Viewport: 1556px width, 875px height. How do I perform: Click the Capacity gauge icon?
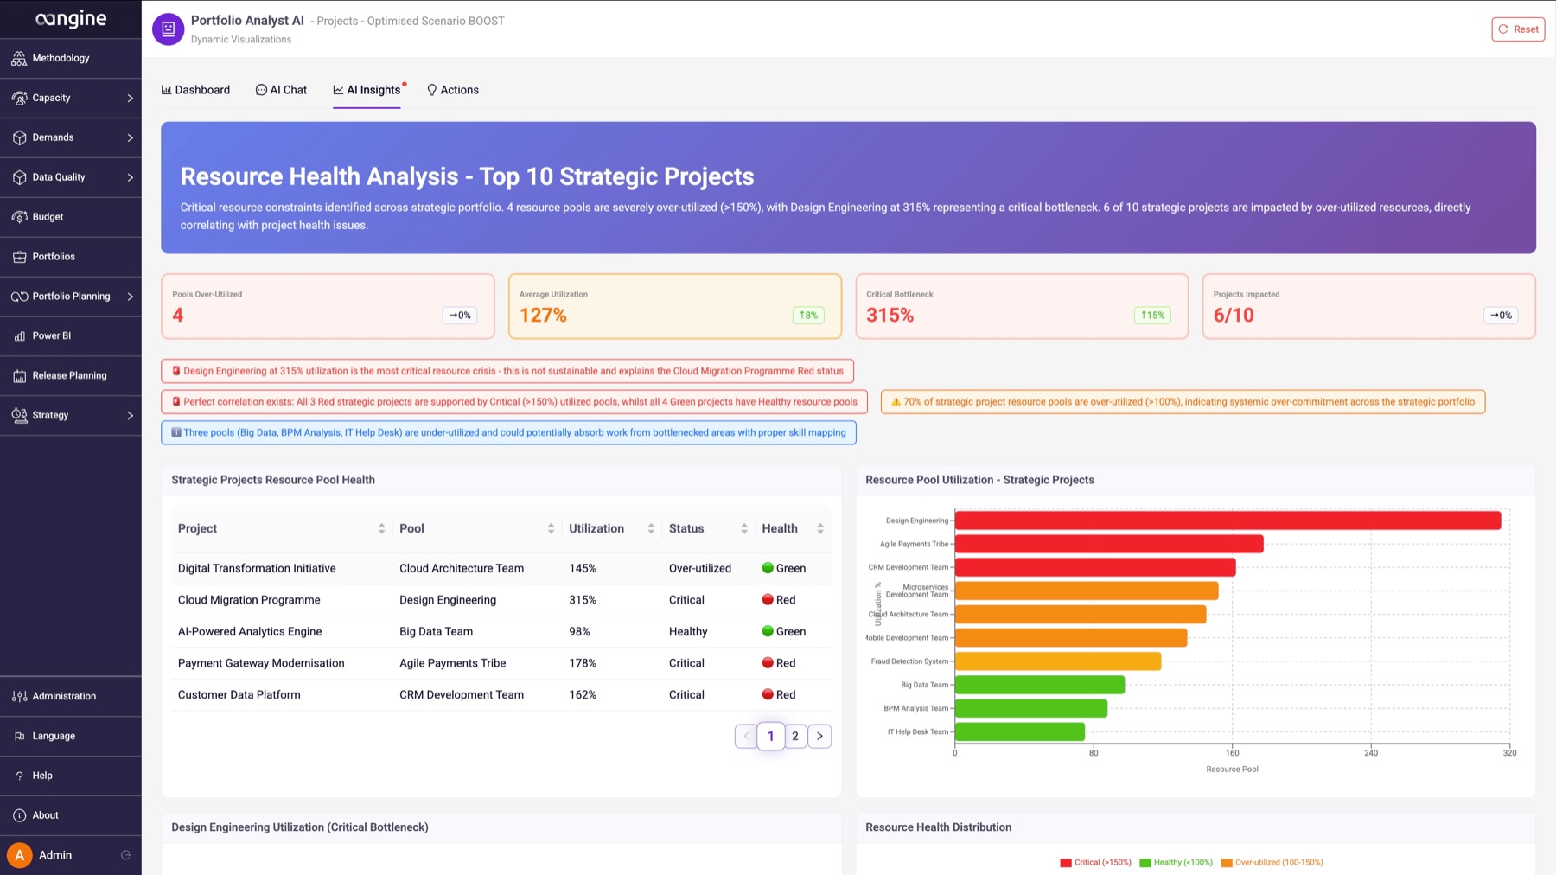19,98
